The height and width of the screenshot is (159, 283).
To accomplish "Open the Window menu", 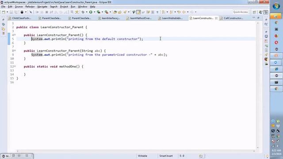I will (83, 7).
